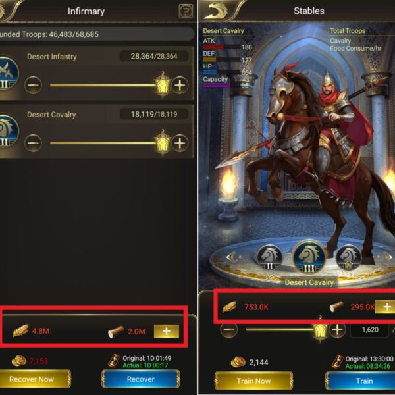Viewport: 395px width, 395px height.
Task: Click the gold Train Now button
Action: click(x=253, y=381)
